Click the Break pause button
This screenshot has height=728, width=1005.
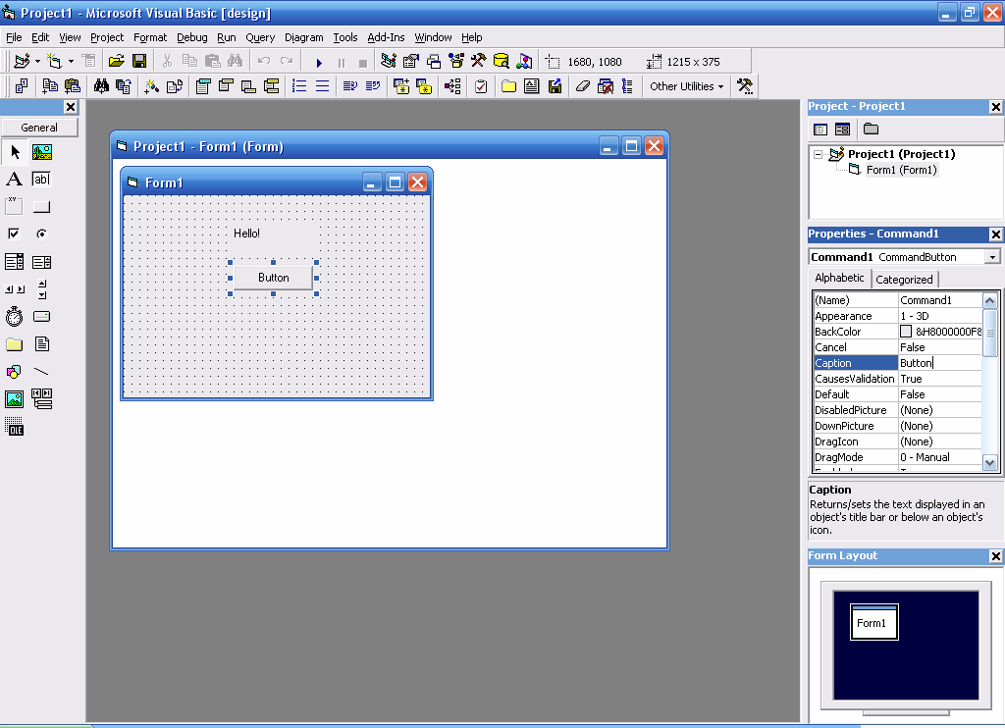tap(341, 62)
